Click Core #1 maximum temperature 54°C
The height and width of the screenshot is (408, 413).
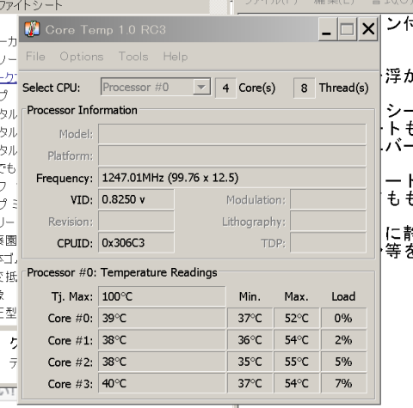[x=297, y=340]
